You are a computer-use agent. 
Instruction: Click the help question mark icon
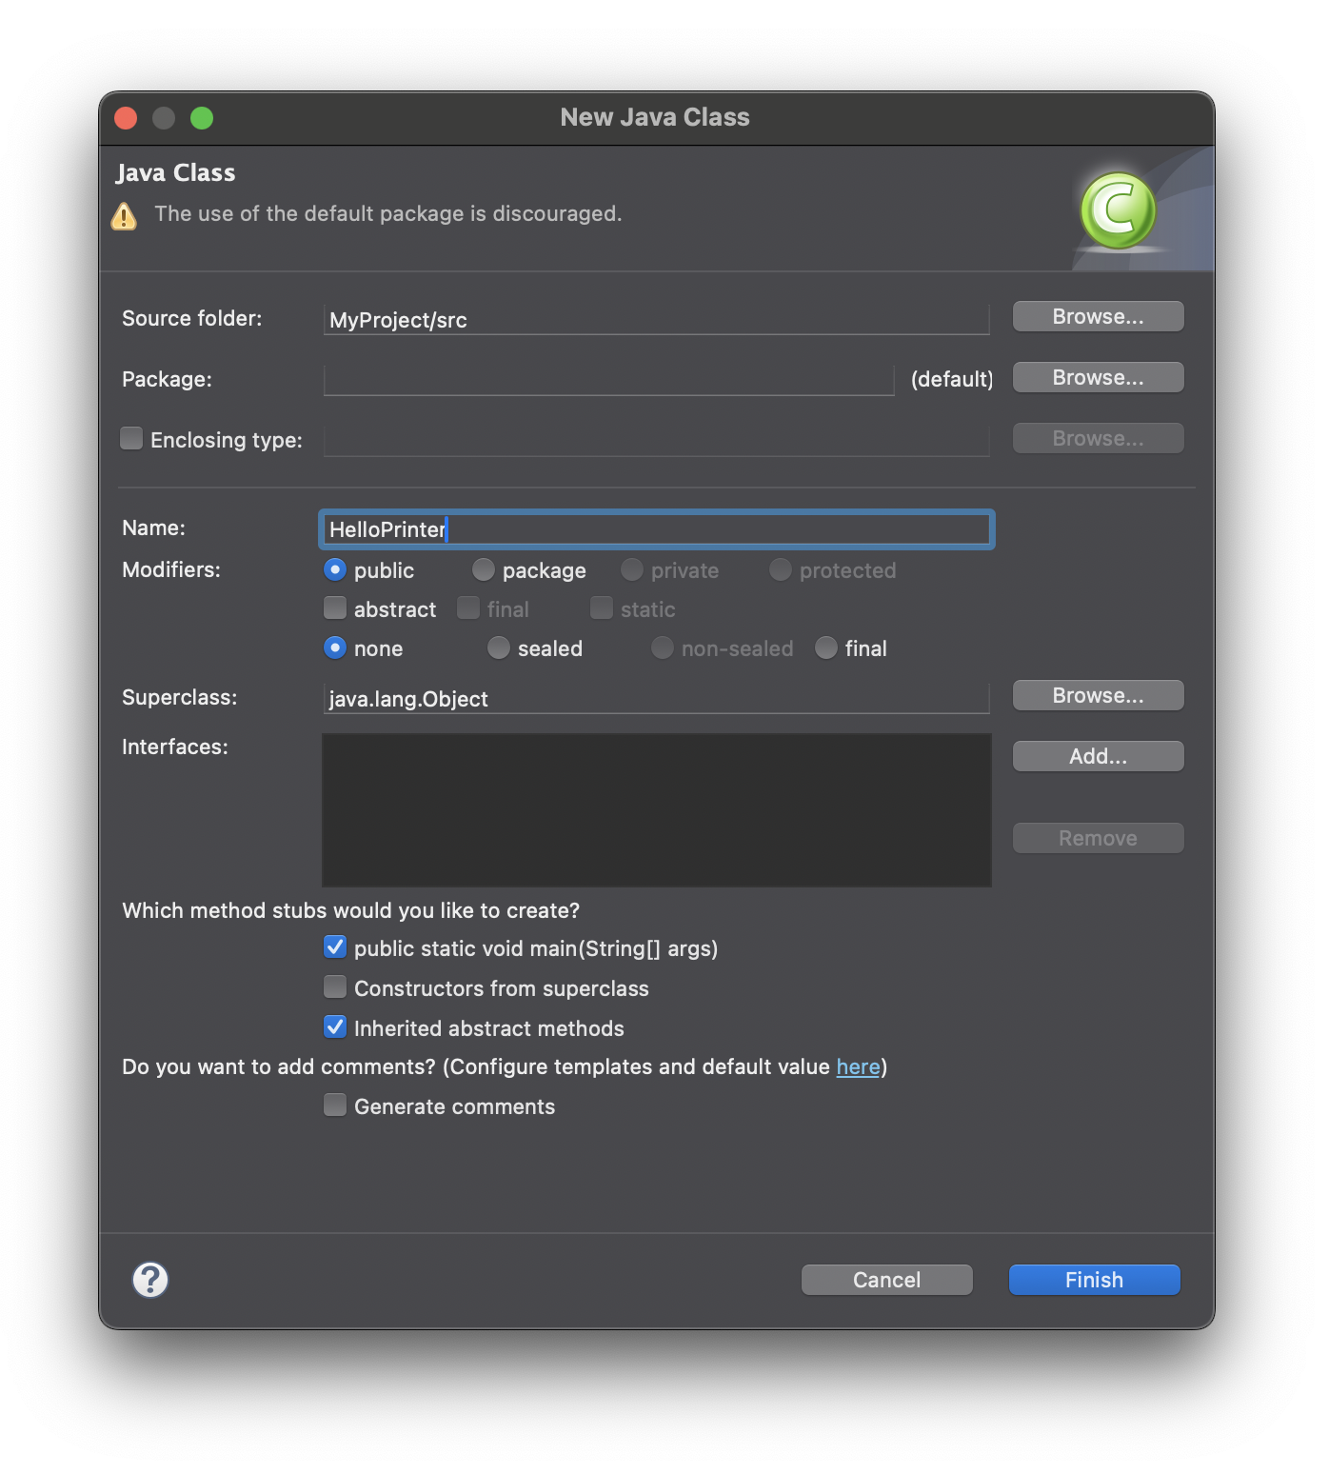point(150,1280)
